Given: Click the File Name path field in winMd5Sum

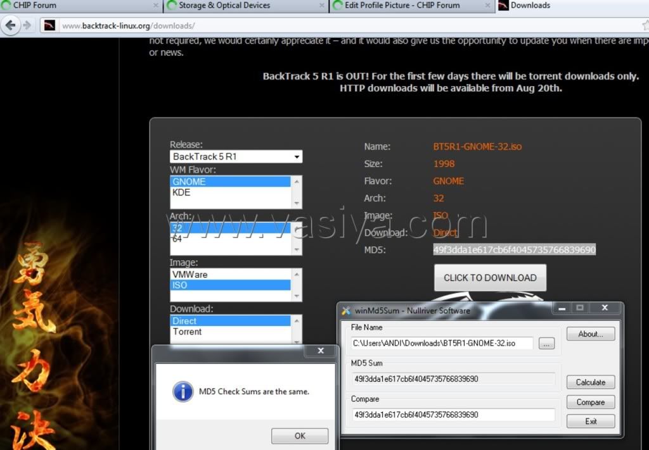Looking at the screenshot, I should (x=442, y=343).
